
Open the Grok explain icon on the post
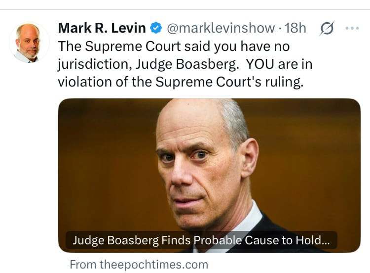pos(326,29)
